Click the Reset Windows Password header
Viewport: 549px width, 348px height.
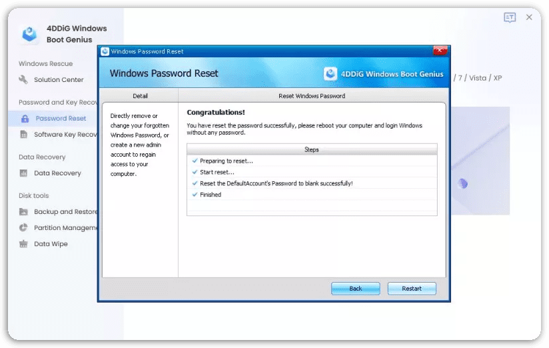(x=312, y=96)
